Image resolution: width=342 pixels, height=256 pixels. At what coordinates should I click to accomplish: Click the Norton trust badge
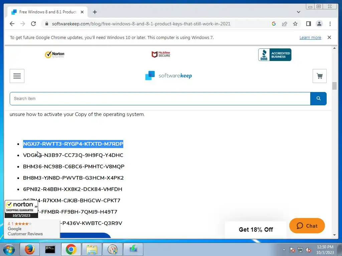pyautogui.click(x=54, y=54)
